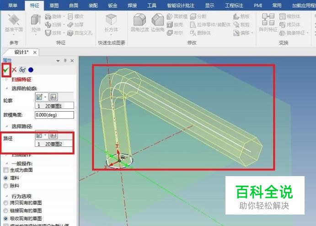Collapse the 选择的轮廓 section
Screen dimensions: 316x226
click(x=6, y=88)
